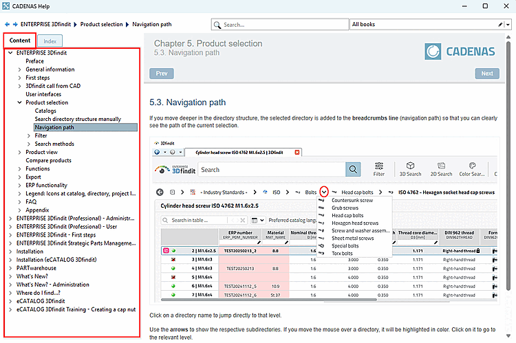The height and width of the screenshot is (343, 516).
Task: Click the scroll down arrow of the page scrollbar
Action: [x=508, y=335]
